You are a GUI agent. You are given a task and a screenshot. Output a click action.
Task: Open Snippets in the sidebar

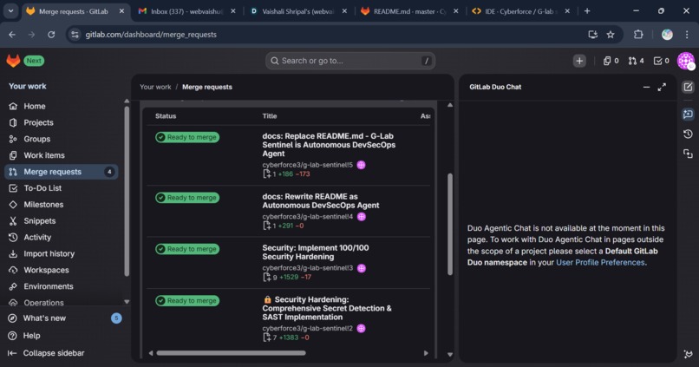(61, 220)
